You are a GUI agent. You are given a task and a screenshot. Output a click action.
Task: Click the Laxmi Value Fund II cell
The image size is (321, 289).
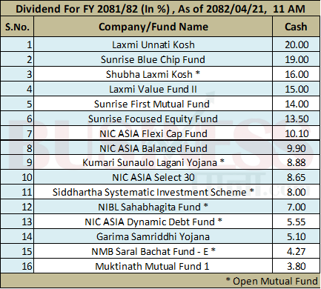(x=153, y=89)
